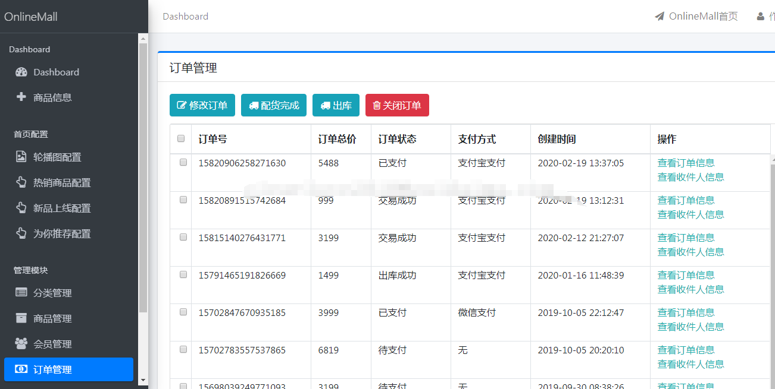Open the OnlineMall首页 link in header
775x389 pixels.
696,16
